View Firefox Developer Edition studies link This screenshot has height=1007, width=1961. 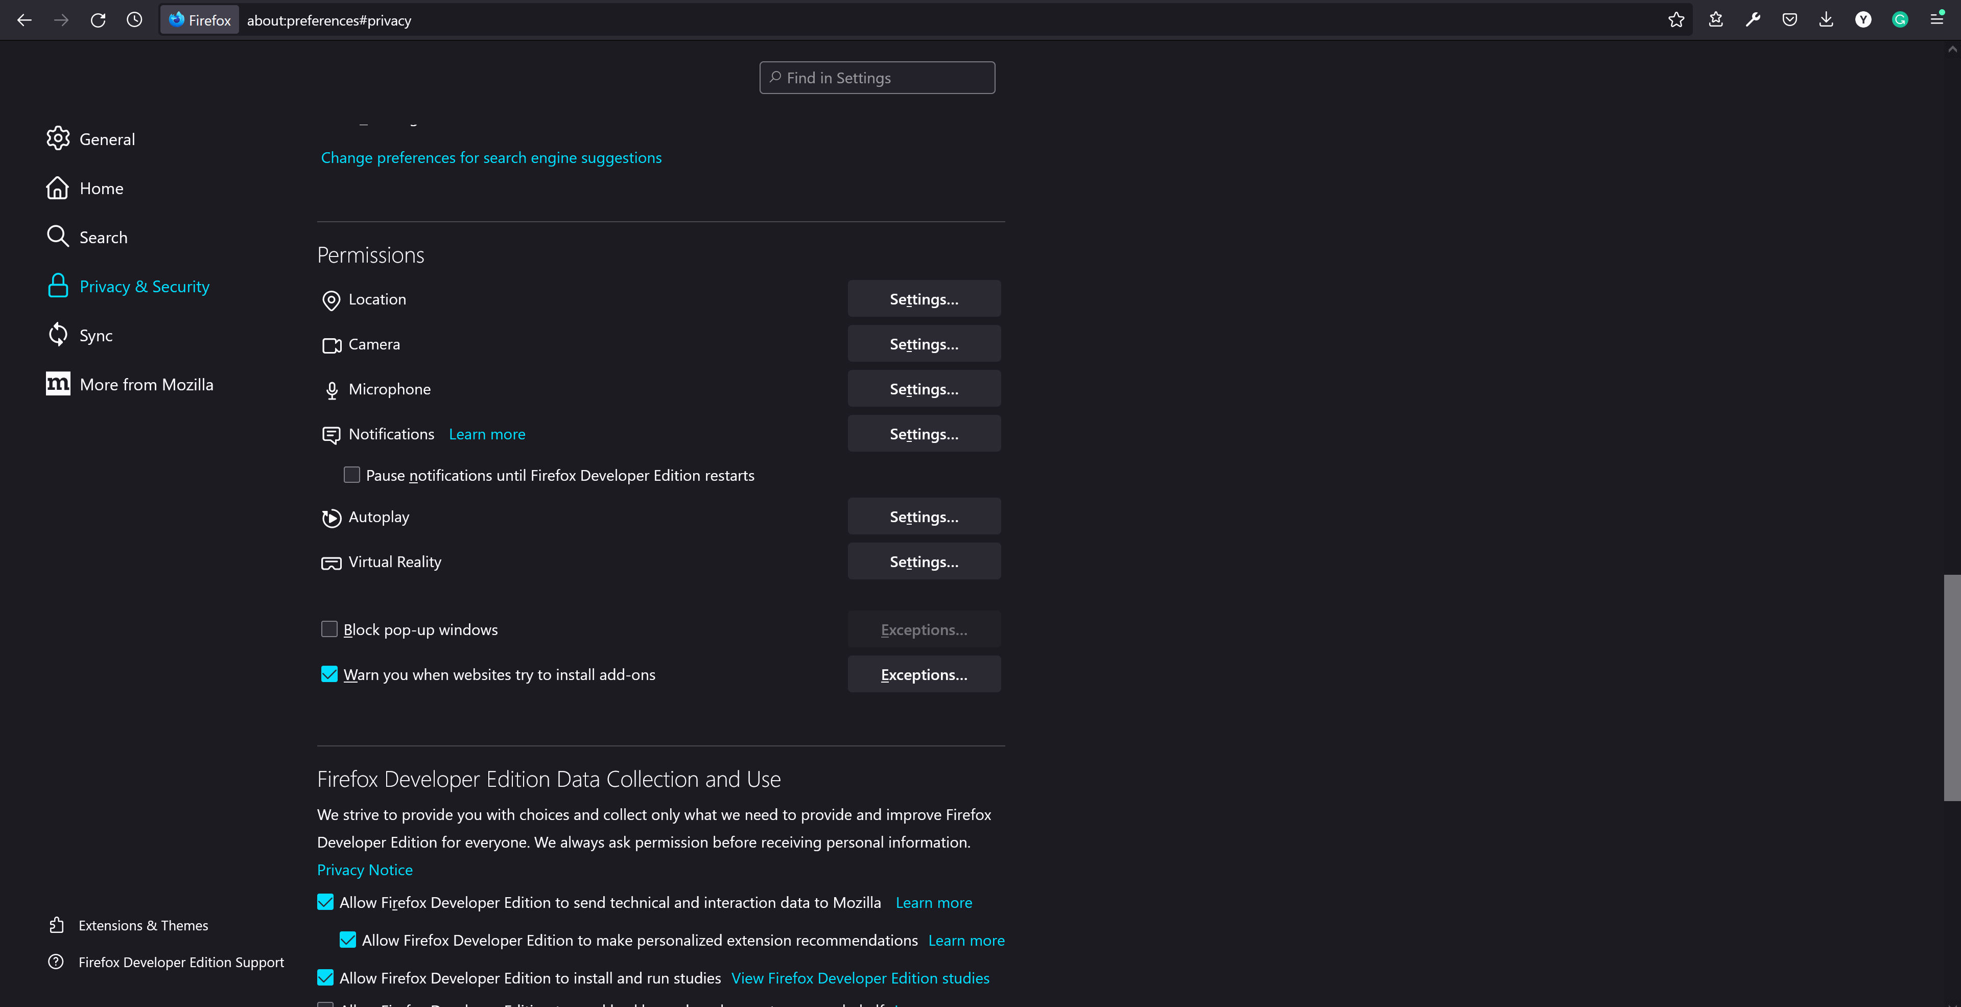(x=860, y=977)
